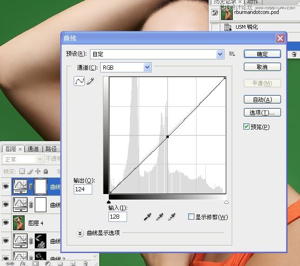Image resolution: width=300 pixels, height=266 pixels.
Task: Create new adjustment layer half-circle icon
Action: (48, 264)
